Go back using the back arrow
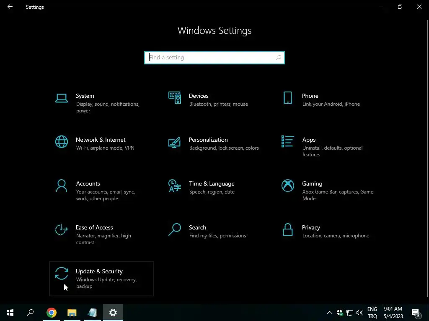429x321 pixels. [x=10, y=7]
